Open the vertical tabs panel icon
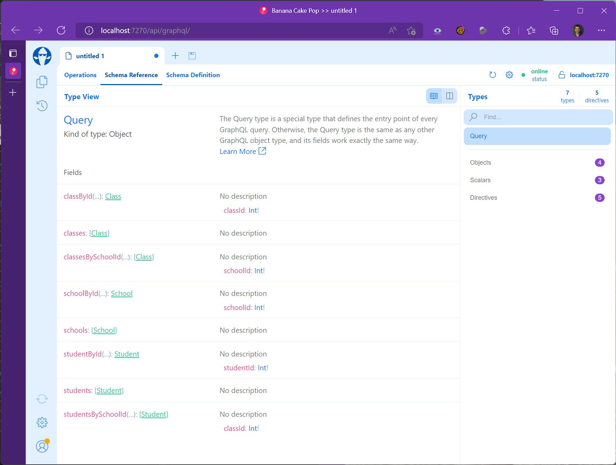Image resolution: width=616 pixels, height=465 pixels. coord(13,53)
